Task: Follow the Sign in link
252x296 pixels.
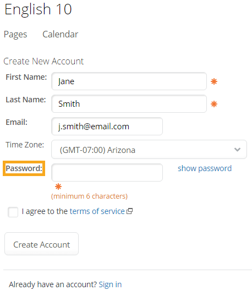Action: point(110,284)
